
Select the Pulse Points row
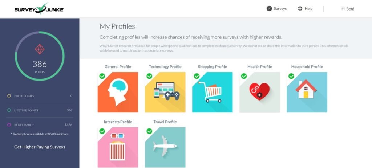point(40,96)
